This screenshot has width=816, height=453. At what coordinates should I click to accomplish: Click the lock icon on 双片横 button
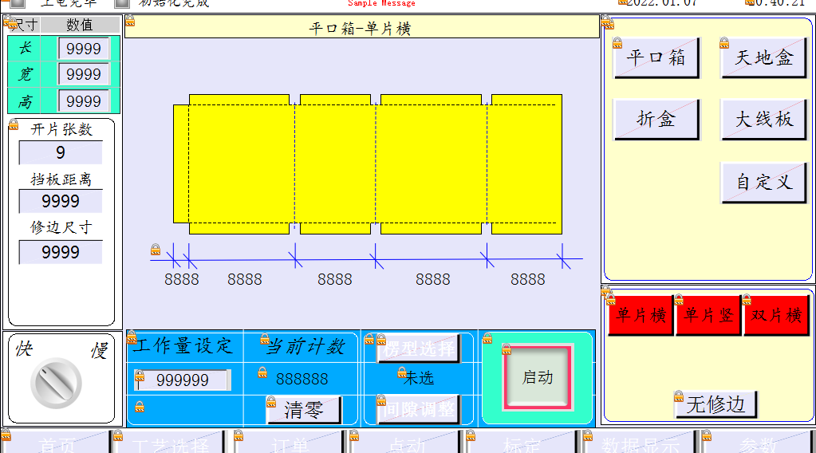[747, 300]
